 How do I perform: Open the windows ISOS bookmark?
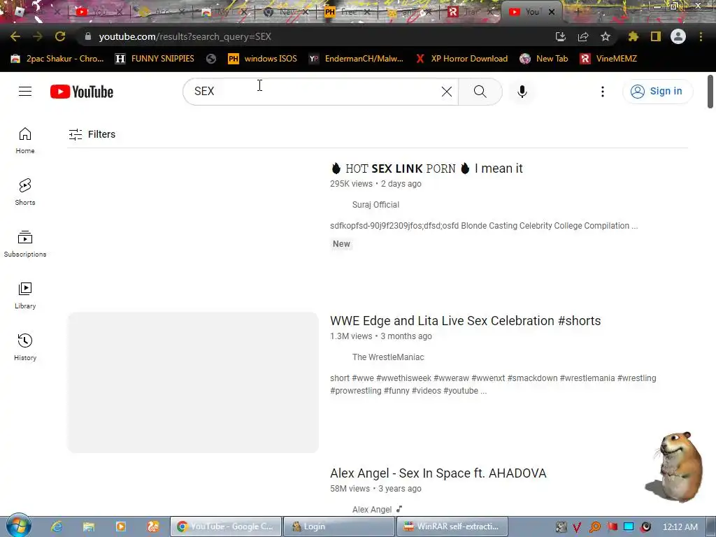263,59
